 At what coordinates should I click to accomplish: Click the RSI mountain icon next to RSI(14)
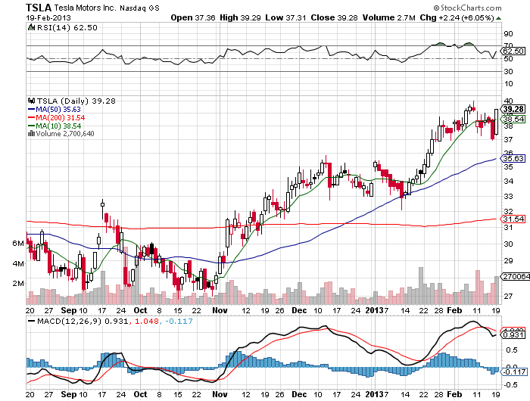[x=32, y=27]
